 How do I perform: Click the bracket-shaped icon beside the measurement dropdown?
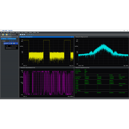pyautogui.click(x=11, y=35)
